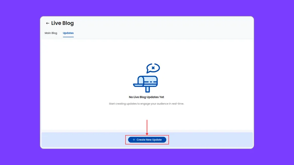Image resolution: width=294 pixels, height=165 pixels.
Task: Click the mailbox post stand
Action: 148,89
